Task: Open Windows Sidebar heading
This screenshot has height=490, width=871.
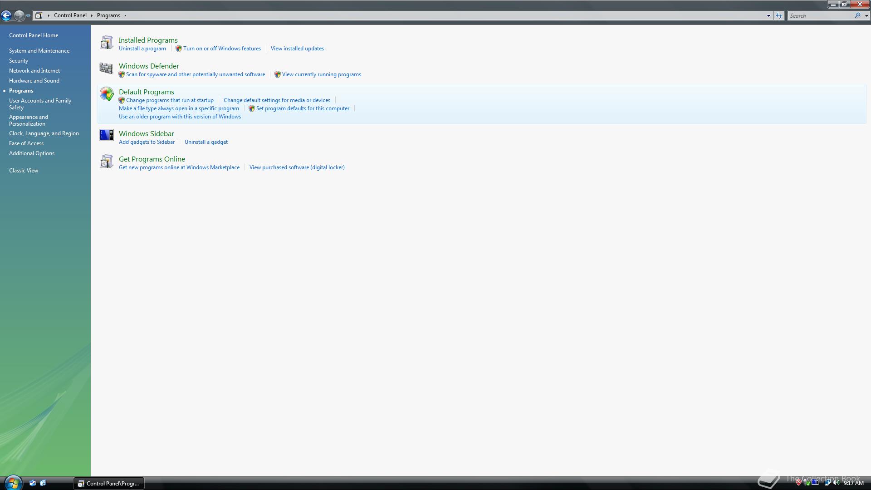Action: tap(147, 134)
